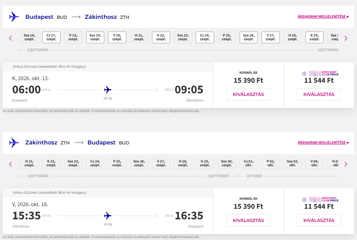Click the plane logo beside Budapest BUD heading

[14, 17]
